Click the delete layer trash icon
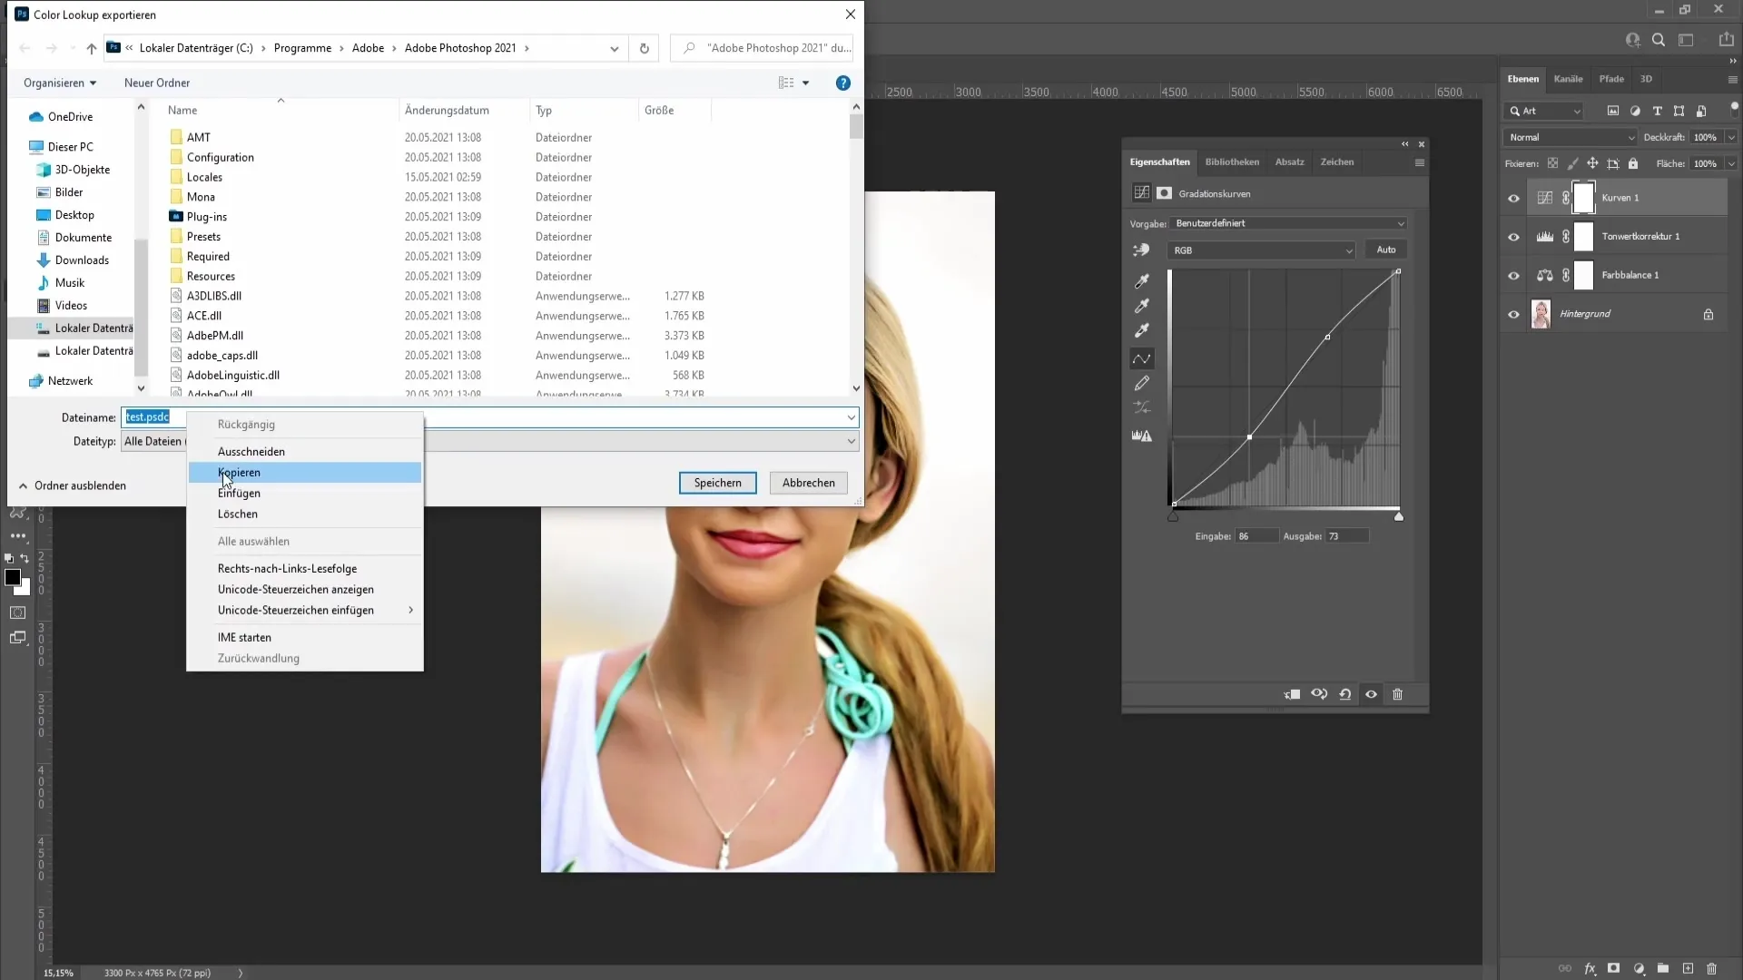 (1401, 694)
